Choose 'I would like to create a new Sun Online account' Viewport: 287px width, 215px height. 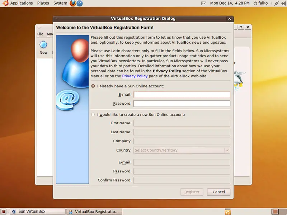click(93, 115)
